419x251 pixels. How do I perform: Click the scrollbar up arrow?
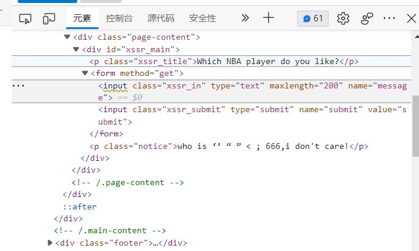[417, 37]
